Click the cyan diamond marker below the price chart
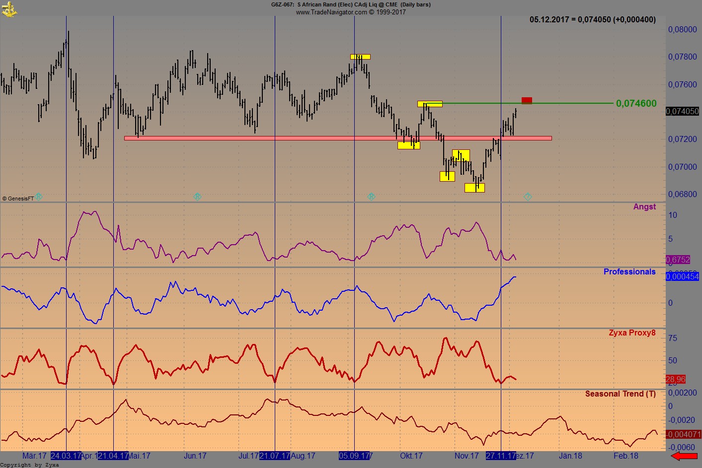Viewport: 702px width, 468px height. 528,197
